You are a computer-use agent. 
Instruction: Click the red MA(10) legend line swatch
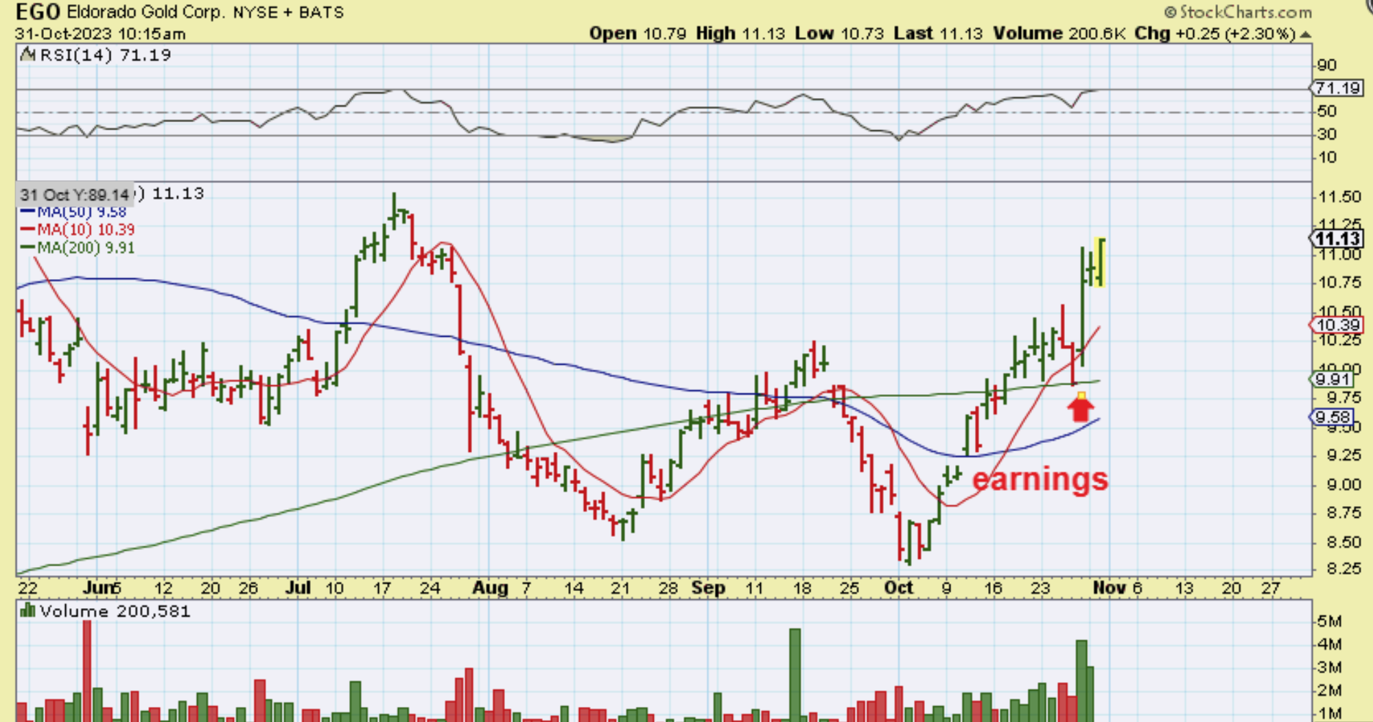coord(27,230)
